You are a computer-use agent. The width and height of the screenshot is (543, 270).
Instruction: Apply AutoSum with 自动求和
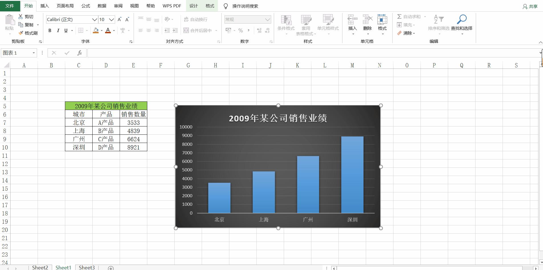[411, 16]
